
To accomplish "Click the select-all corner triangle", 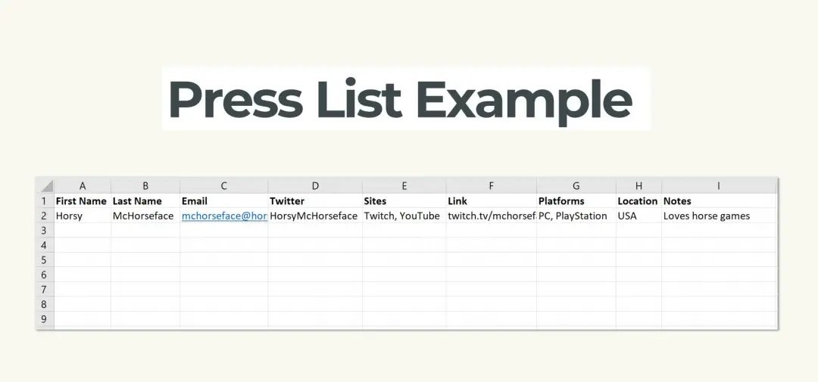I will coord(45,185).
